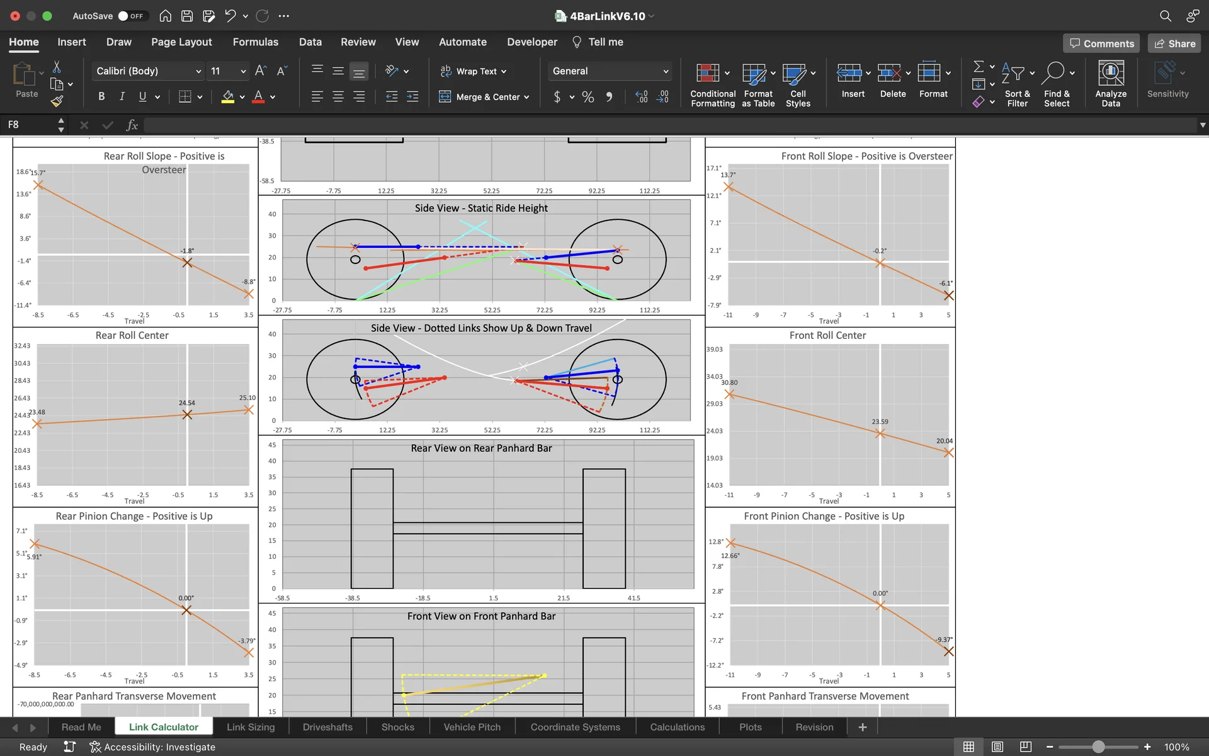The width and height of the screenshot is (1209, 756).
Task: Expand the General number format dropdown
Action: 666,71
